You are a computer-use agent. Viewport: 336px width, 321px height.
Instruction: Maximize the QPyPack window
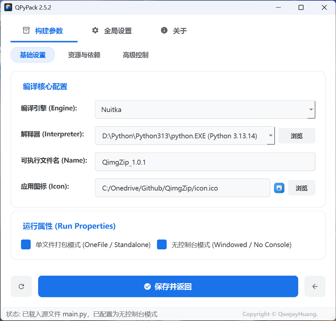pos(301,8)
